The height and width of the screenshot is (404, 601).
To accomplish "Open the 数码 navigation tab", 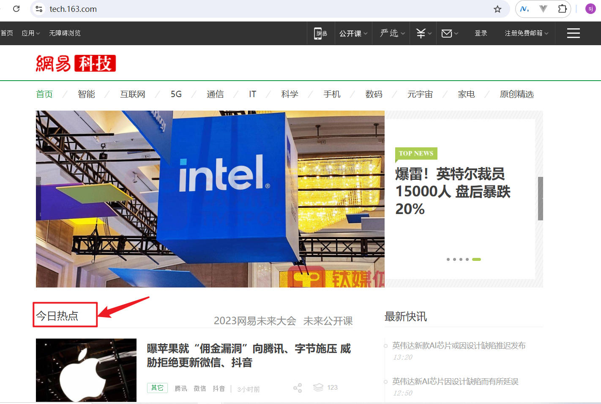I will coord(374,94).
